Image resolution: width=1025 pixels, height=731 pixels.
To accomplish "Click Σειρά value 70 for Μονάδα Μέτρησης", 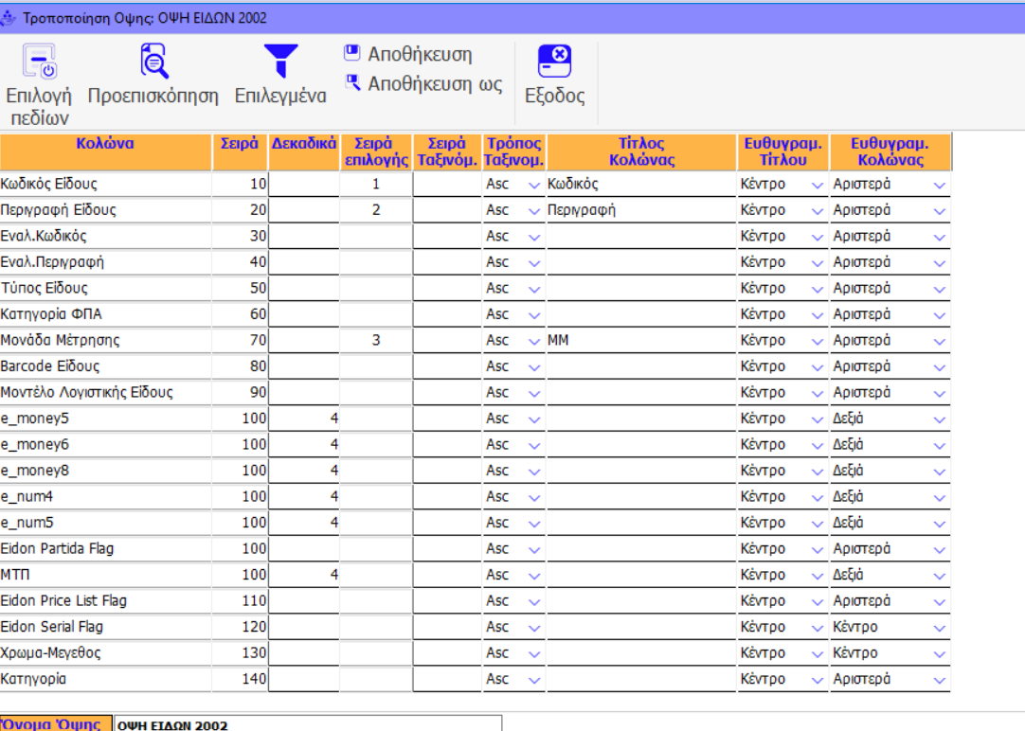I will [241, 340].
